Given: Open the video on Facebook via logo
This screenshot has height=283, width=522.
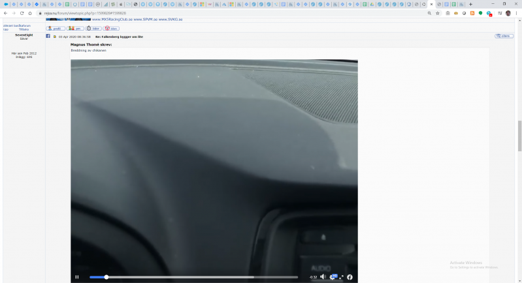Looking at the screenshot, I should pos(350,277).
